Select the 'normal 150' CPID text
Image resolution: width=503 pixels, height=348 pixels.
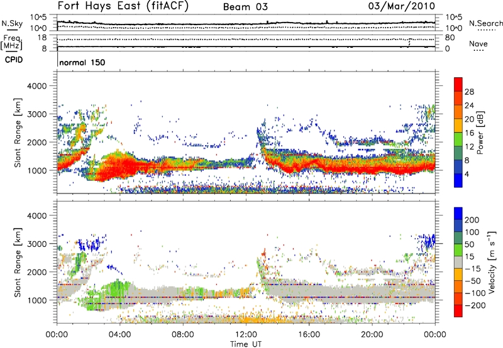[x=82, y=62]
